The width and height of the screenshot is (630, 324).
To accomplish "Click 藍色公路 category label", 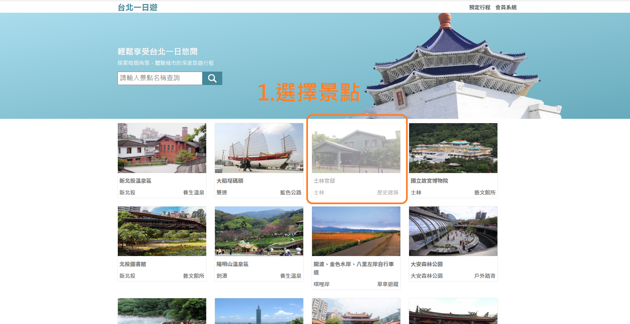I will pos(291,192).
